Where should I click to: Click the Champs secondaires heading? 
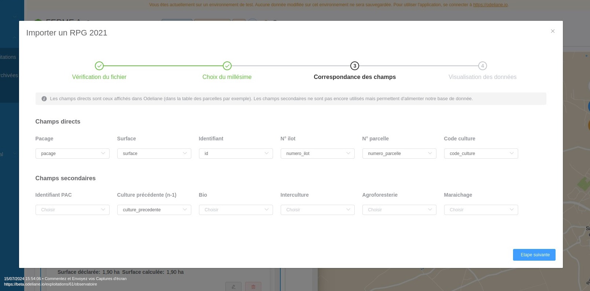(66, 178)
